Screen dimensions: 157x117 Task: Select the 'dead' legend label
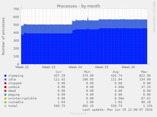(x=12, y=91)
